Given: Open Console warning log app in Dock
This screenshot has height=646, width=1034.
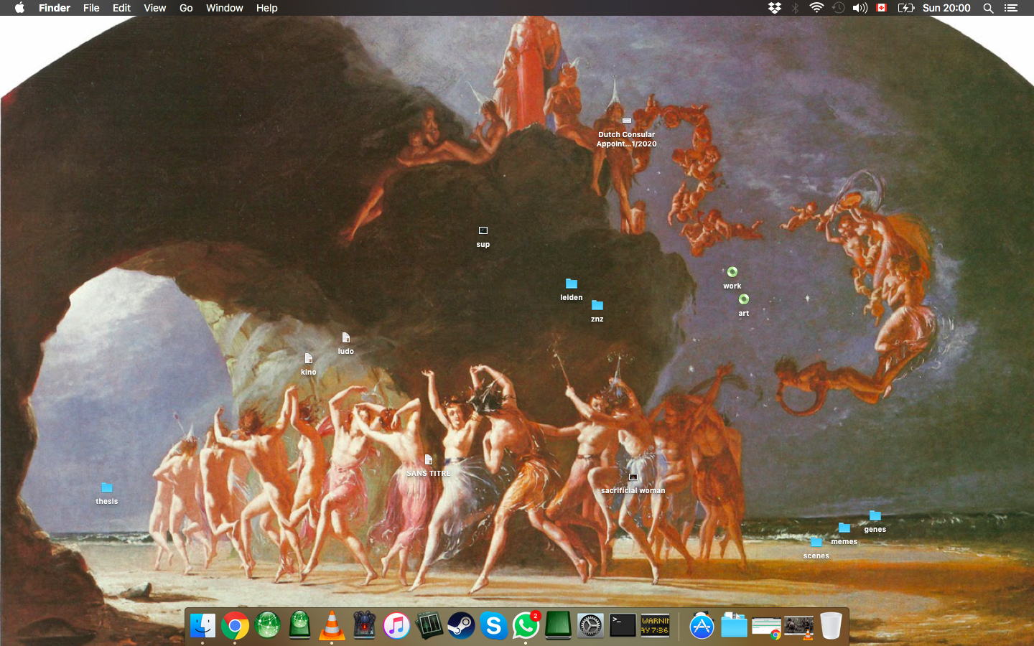Looking at the screenshot, I should coord(655,625).
